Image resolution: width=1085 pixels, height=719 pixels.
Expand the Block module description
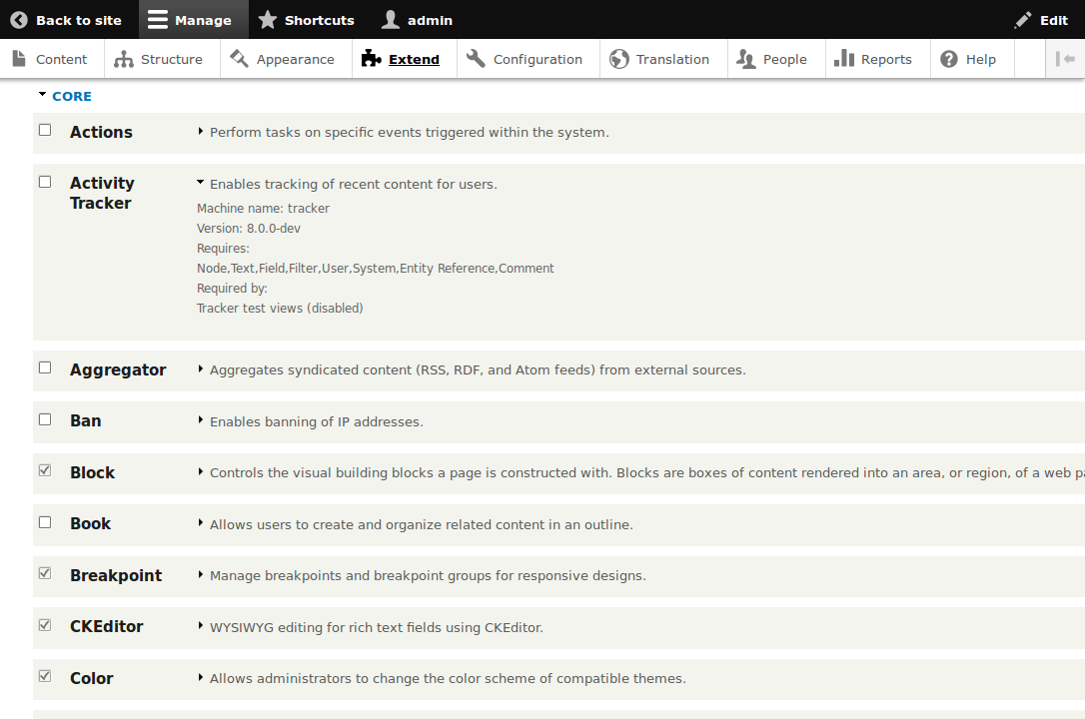(201, 472)
